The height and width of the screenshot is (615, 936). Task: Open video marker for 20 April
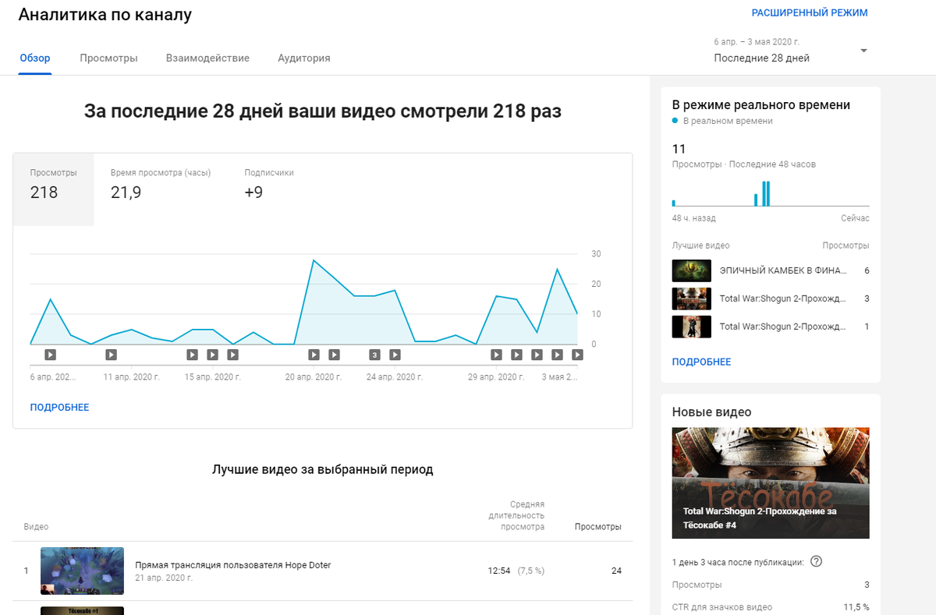(314, 355)
